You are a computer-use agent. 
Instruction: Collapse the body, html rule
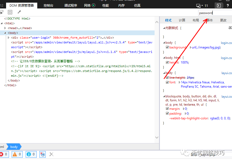click(x=164, y=58)
